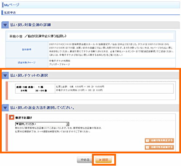Click the 返金対象チャージ label cell
The image size is (181, 166).
(27, 63)
